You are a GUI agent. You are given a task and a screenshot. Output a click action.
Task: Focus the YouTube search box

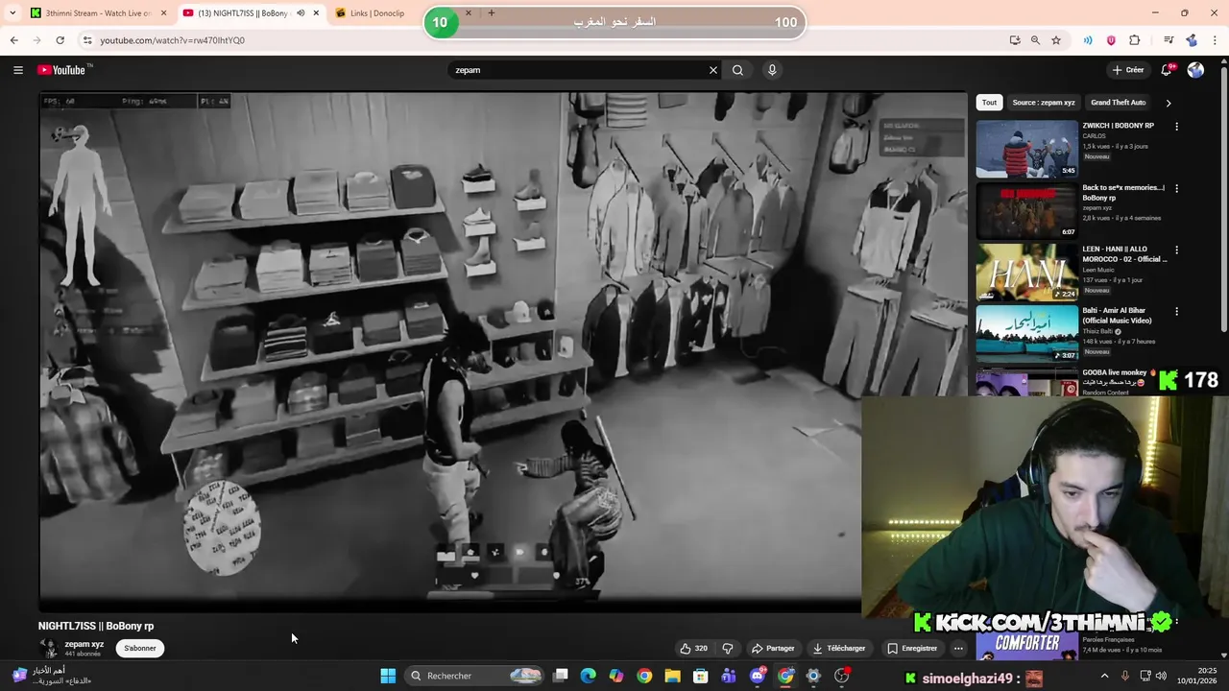pyautogui.click(x=578, y=70)
